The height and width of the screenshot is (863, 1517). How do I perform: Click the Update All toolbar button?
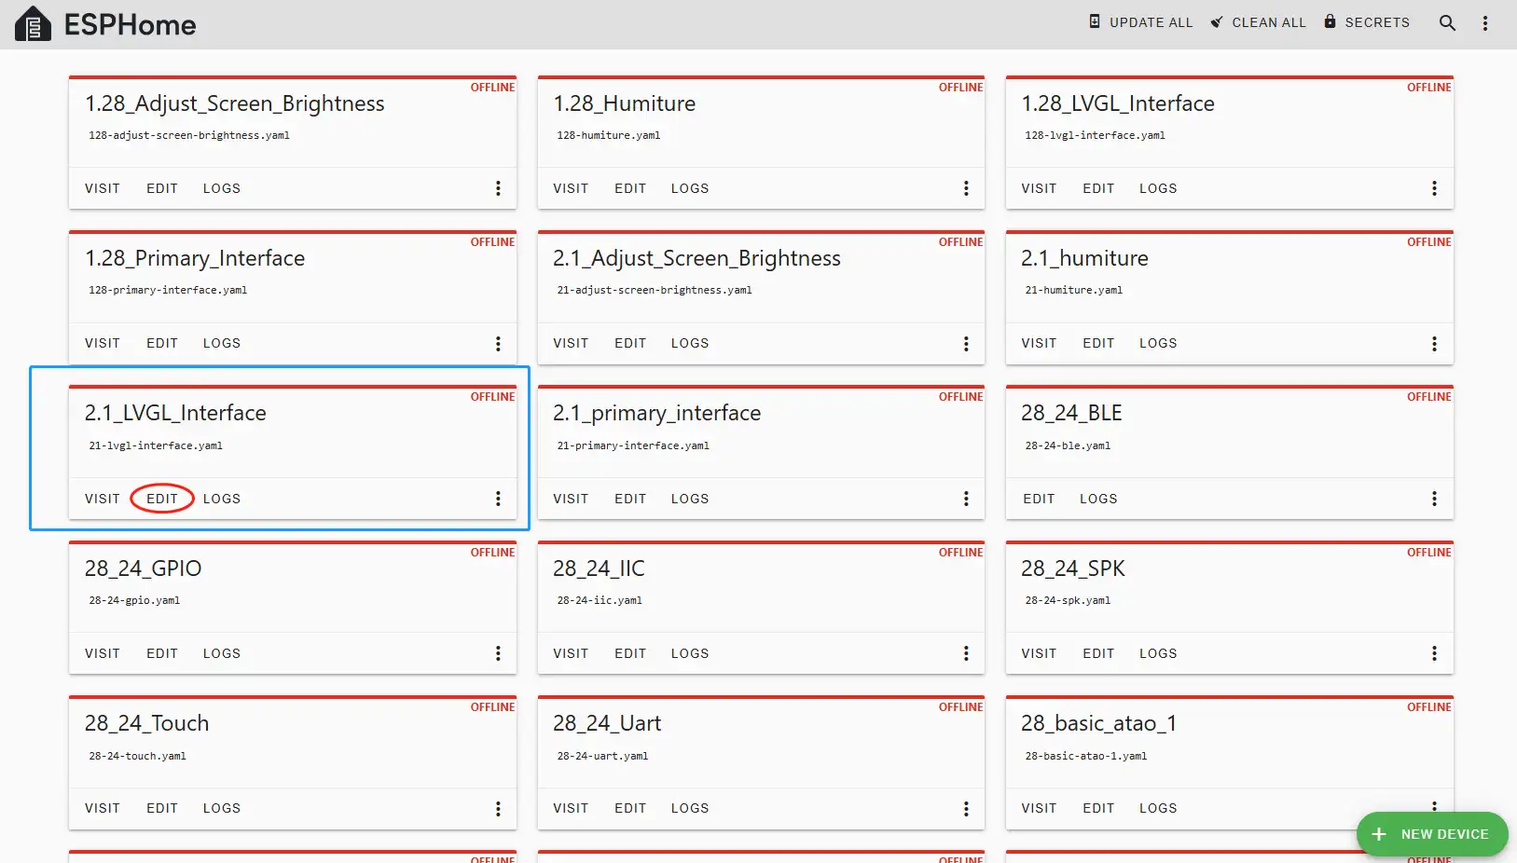1141,22
